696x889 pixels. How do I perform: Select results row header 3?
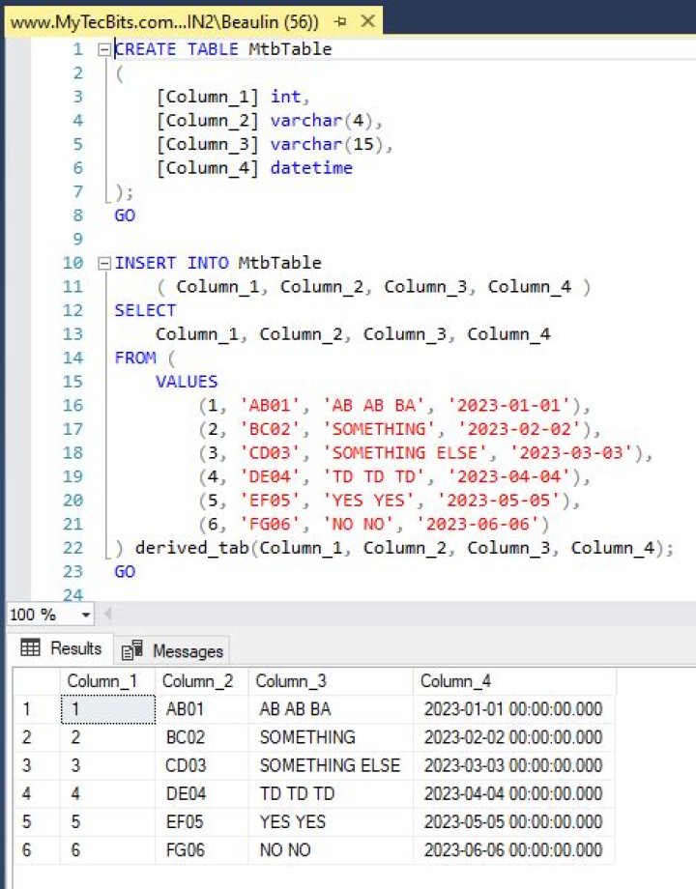[37, 766]
